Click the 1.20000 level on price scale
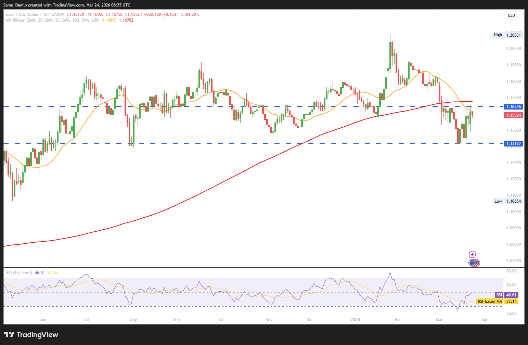Viewport: 528px width, 345px height. pos(513,49)
